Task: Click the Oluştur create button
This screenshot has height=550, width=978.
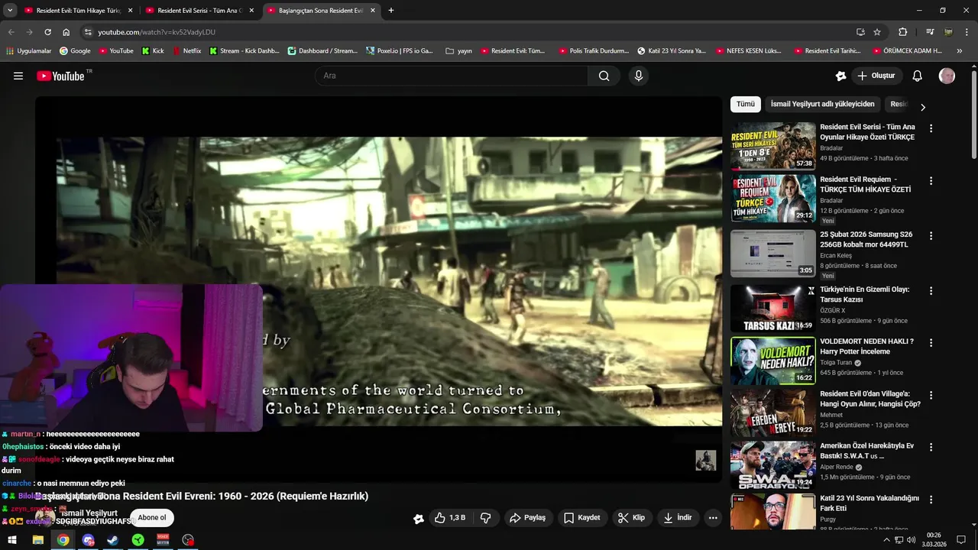Action: pos(876,76)
